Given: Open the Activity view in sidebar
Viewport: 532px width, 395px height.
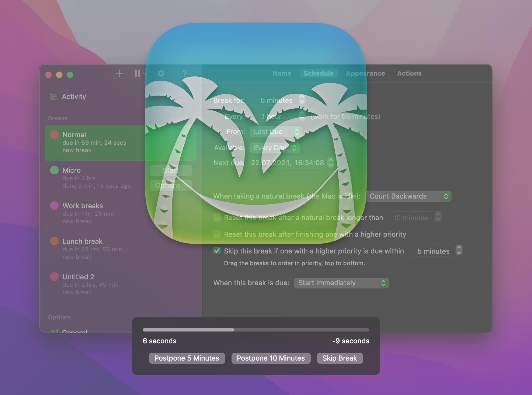Looking at the screenshot, I should click(74, 96).
